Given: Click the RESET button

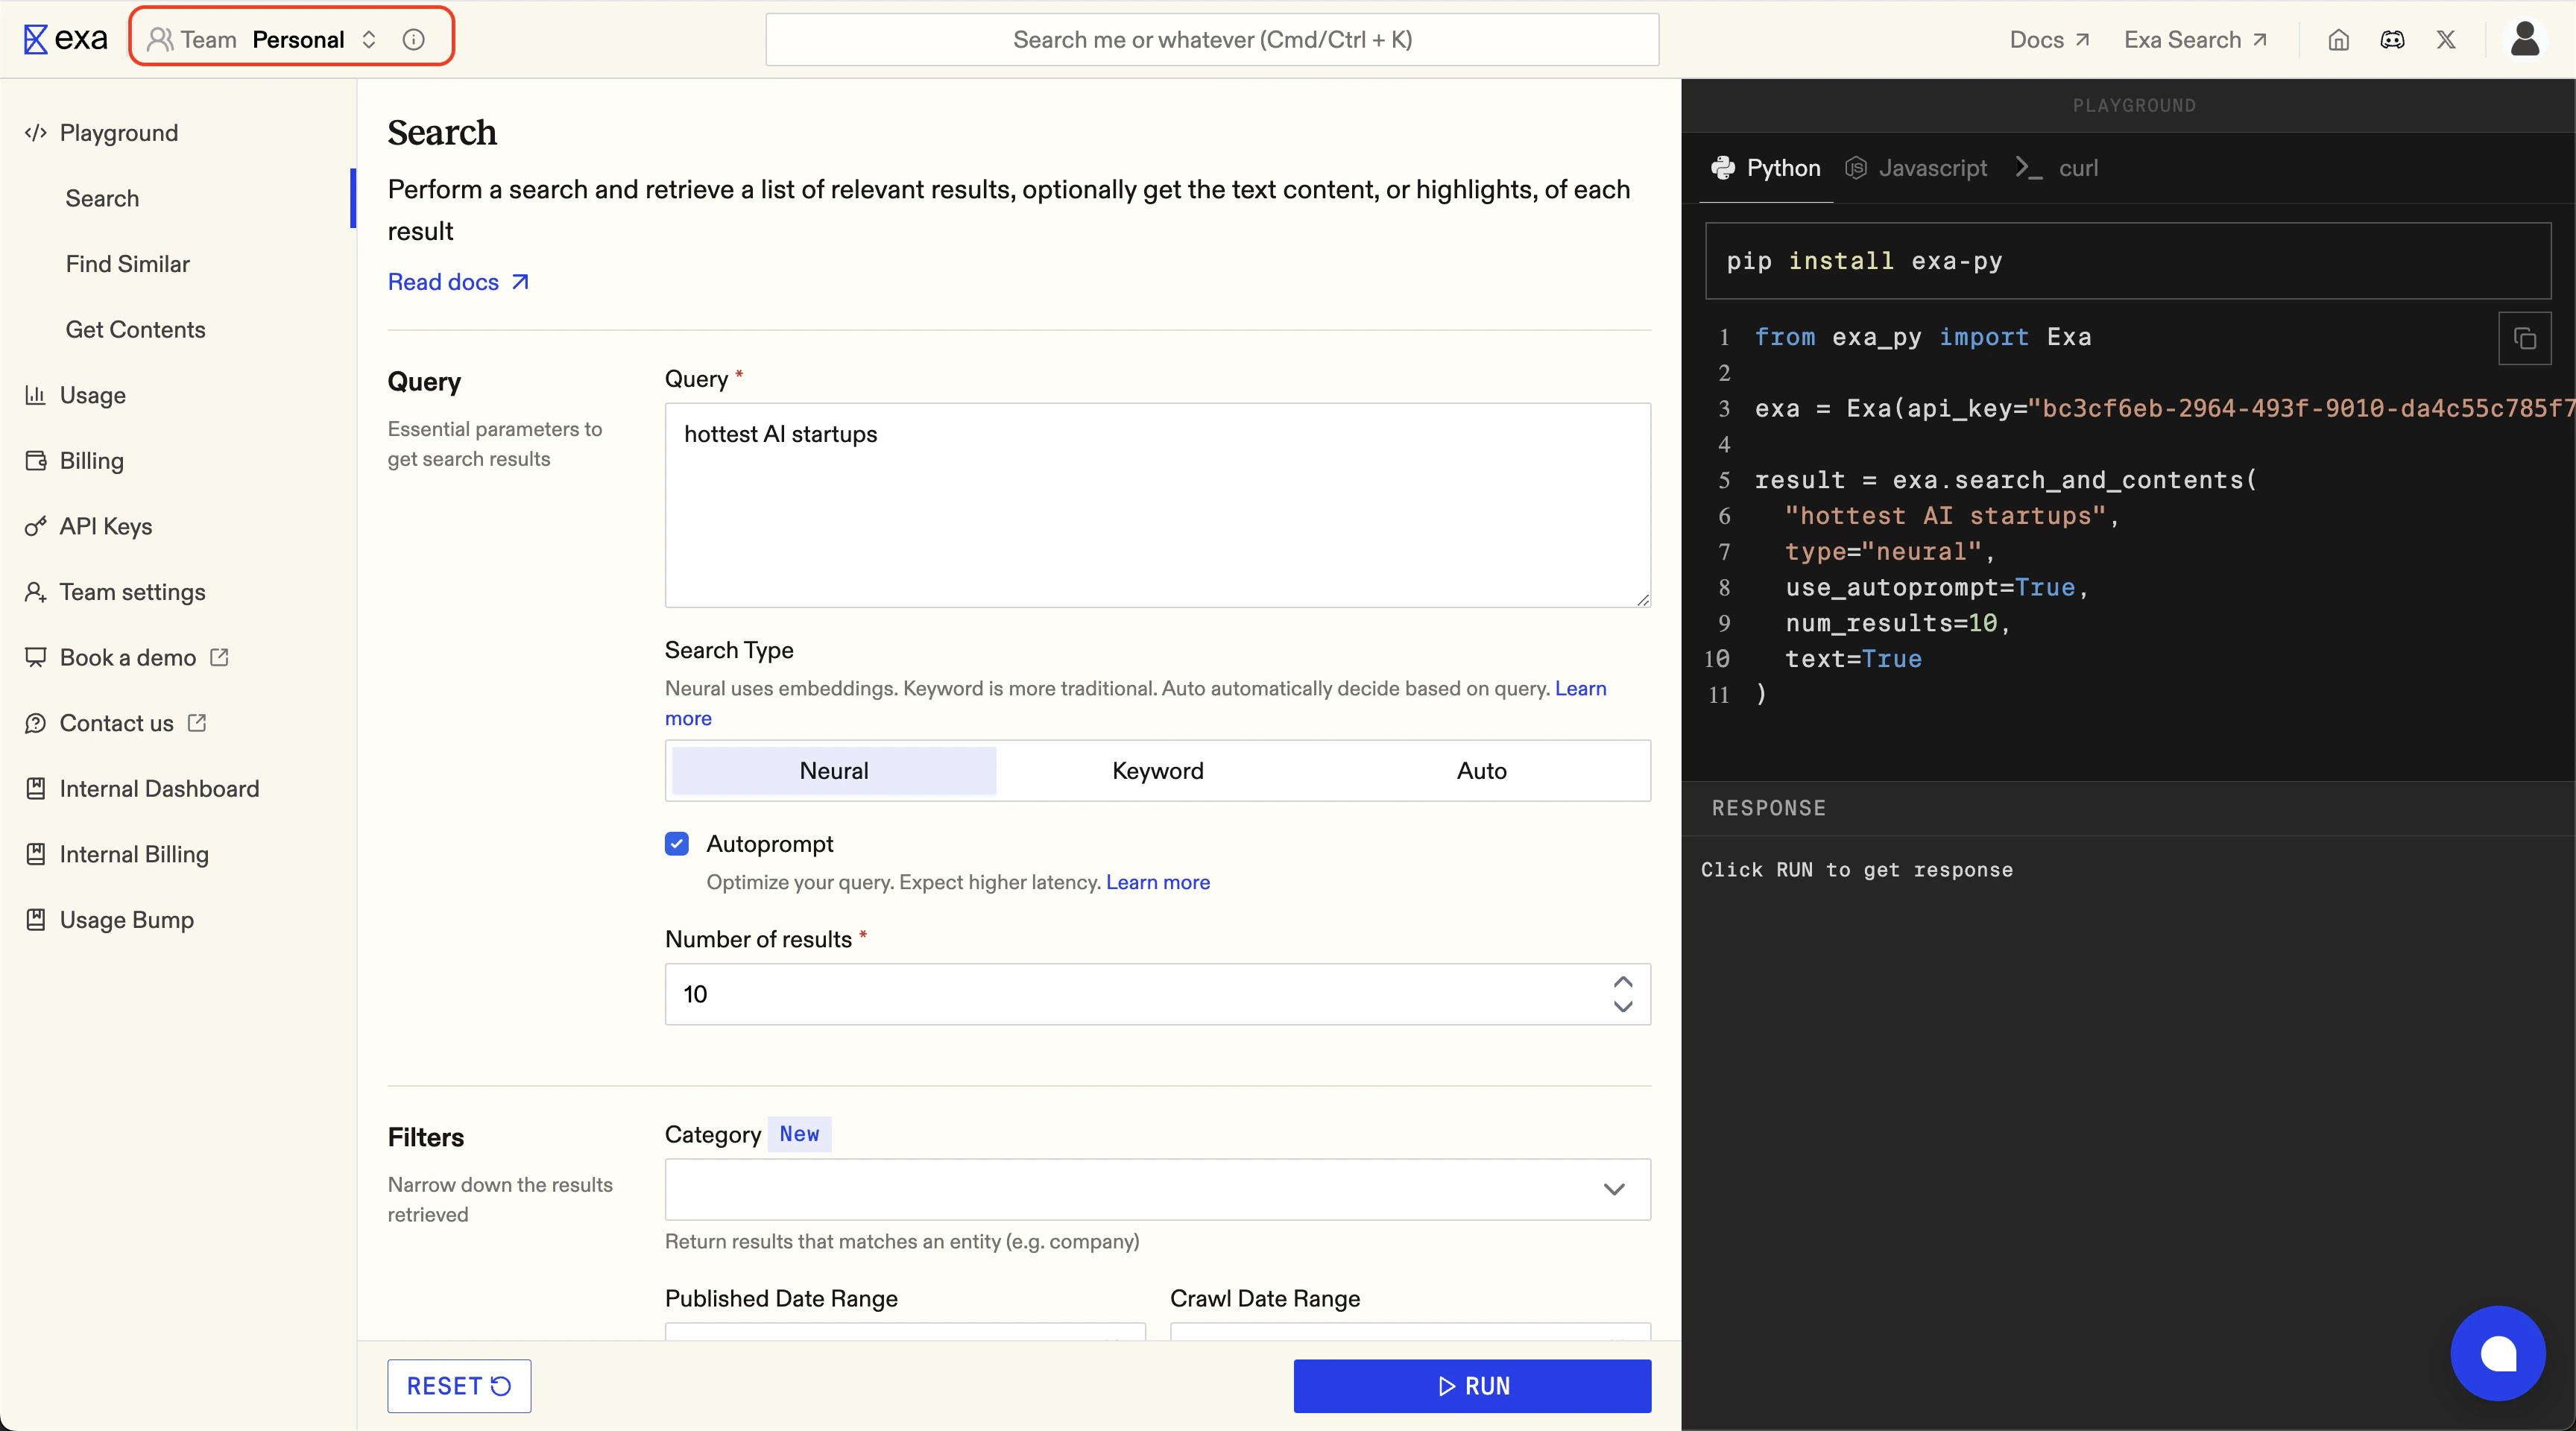Looking at the screenshot, I should (459, 1386).
